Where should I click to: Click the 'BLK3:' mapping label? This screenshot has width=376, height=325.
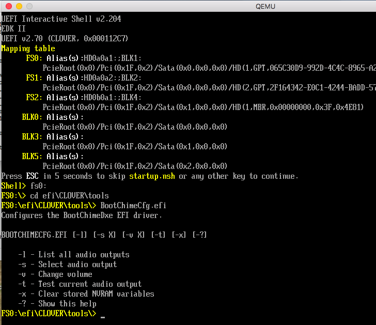[x=32, y=137]
